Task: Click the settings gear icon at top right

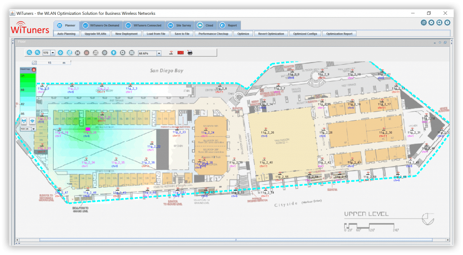Action: (x=432, y=22)
